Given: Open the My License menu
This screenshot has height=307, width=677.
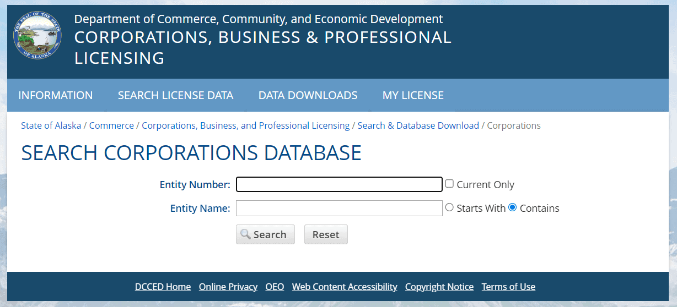Looking at the screenshot, I should (x=413, y=95).
